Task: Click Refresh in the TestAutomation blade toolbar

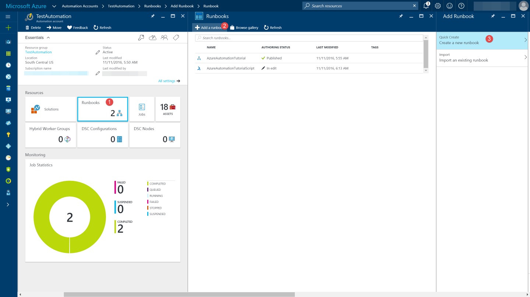Action: pyautogui.click(x=102, y=28)
